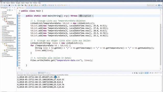Click the Open Task folder icon

click(x=37, y=5)
